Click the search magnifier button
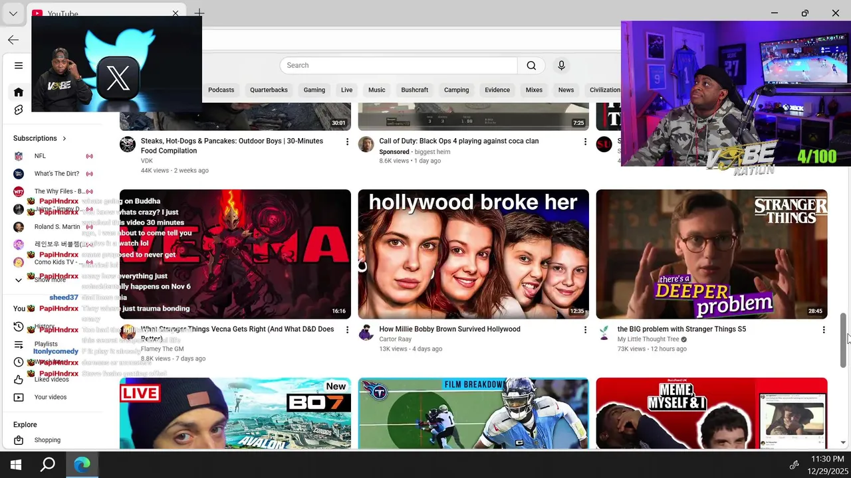The height and width of the screenshot is (478, 851). point(531,65)
